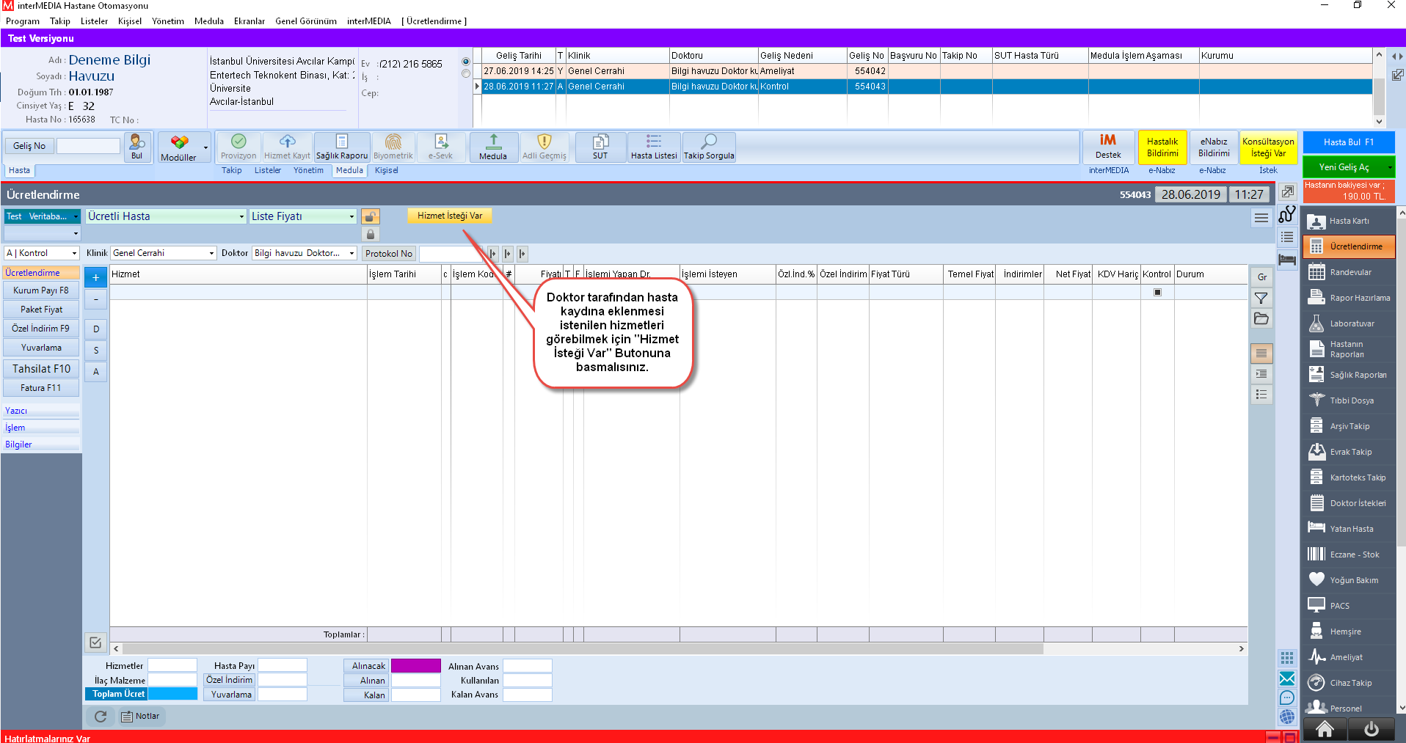Select the first patient address radio button

pos(465,62)
